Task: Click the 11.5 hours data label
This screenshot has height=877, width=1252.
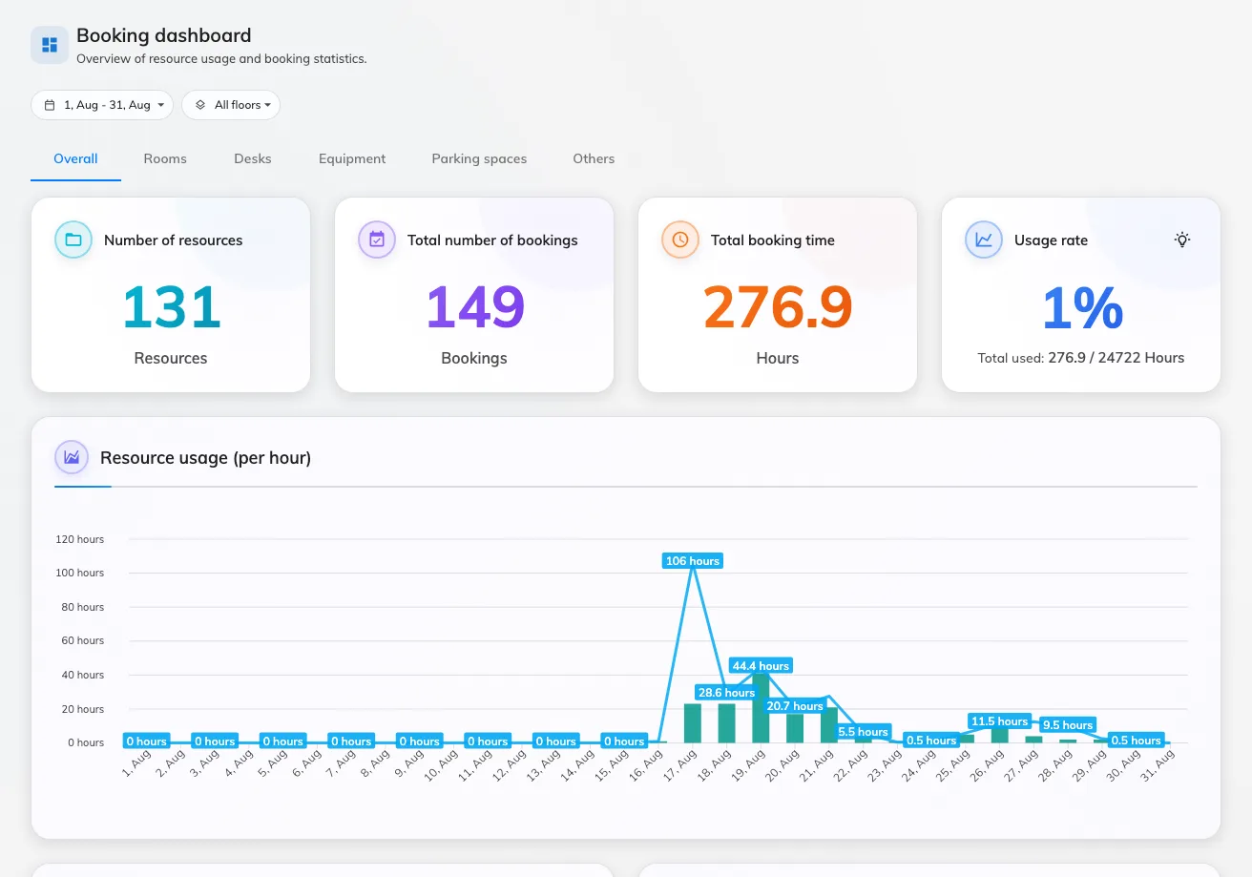Action: (999, 721)
